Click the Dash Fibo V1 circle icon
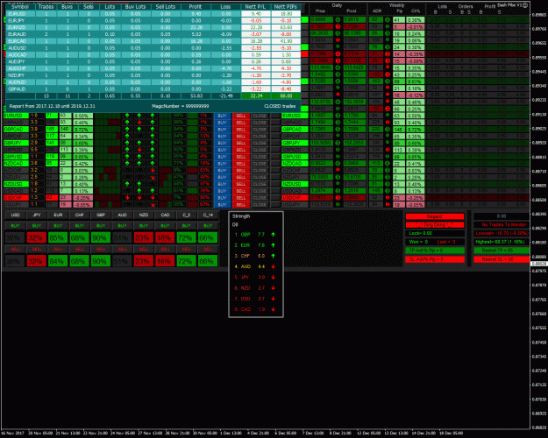548x438 pixels. click(x=525, y=5)
